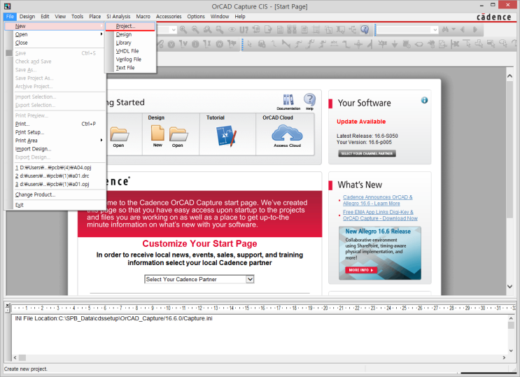
Task: Click Select Your Channel Partner button
Action: [367, 153]
